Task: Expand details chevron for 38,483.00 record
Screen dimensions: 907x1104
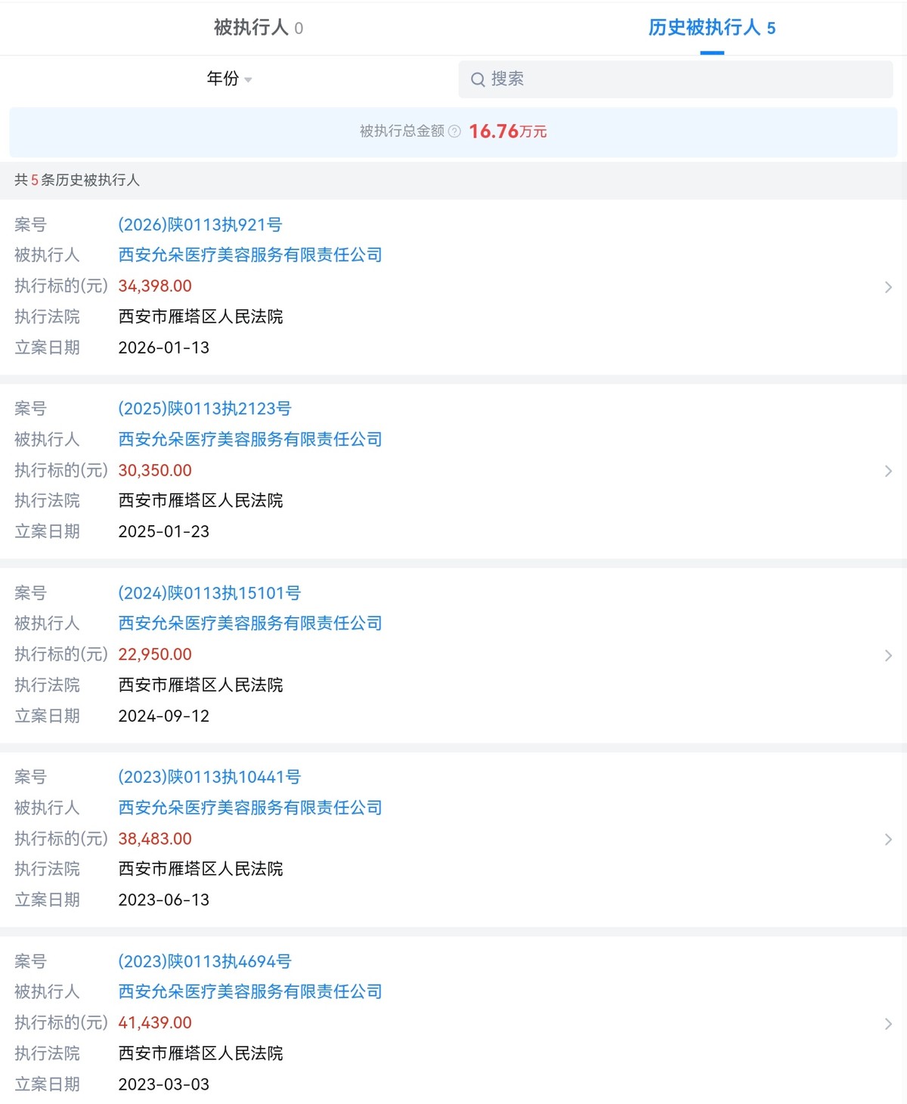Action: [888, 839]
